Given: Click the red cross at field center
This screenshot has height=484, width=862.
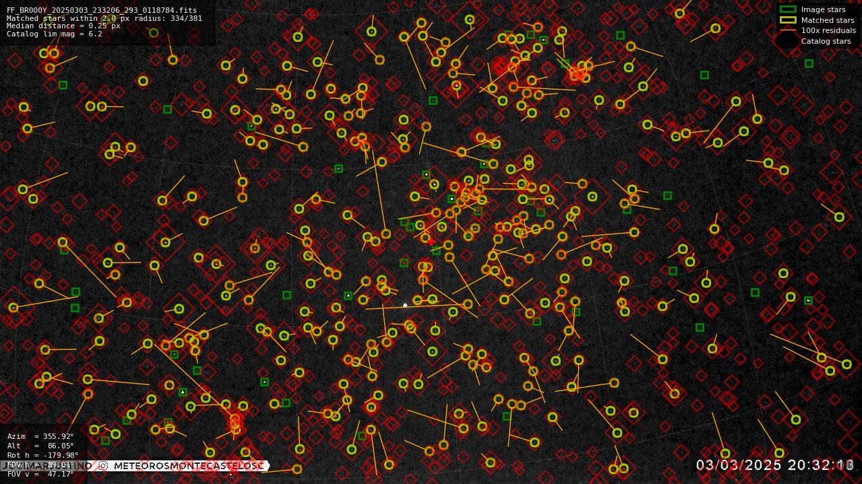Looking at the screenshot, I should (x=431, y=242).
